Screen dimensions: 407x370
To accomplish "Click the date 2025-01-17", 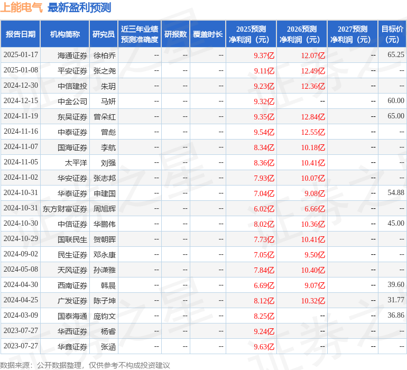I will (x=21, y=55).
